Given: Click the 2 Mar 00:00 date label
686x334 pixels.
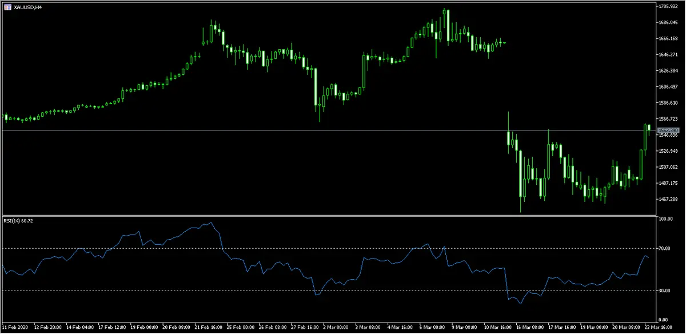Looking at the screenshot, I should (336, 327).
